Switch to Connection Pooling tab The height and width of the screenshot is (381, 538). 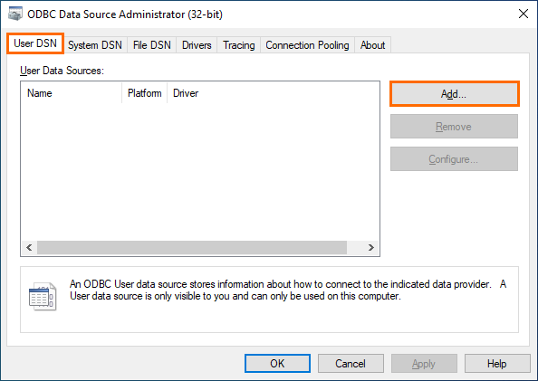[307, 45]
